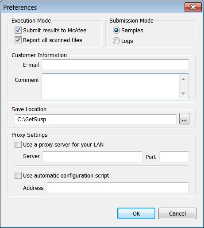Click the Comment box scrollbar track

(183, 86)
